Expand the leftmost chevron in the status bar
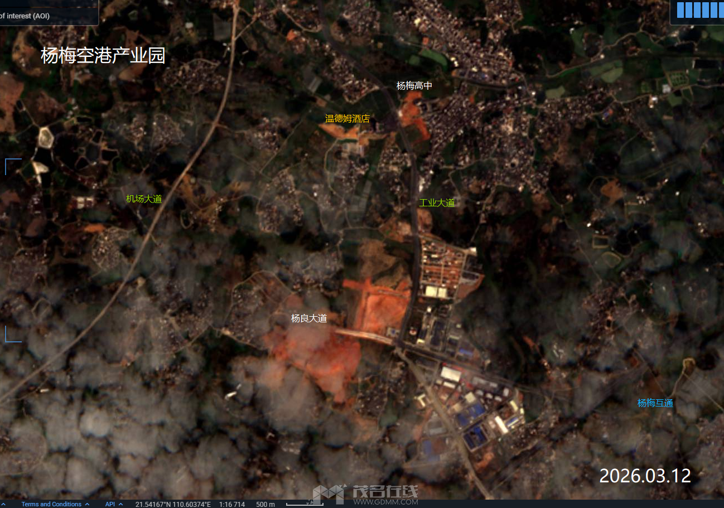Image resolution: width=724 pixels, height=508 pixels. click(4, 504)
